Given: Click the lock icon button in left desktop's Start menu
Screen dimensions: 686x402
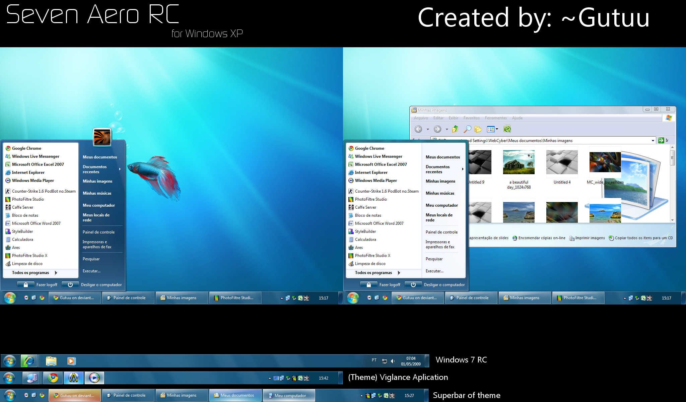Looking at the screenshot, I should [x=26, y=285].
